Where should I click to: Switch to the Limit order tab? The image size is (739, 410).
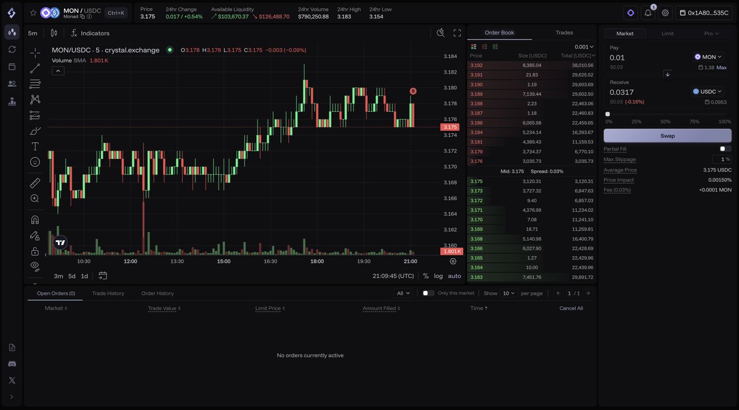coord(667,33)
